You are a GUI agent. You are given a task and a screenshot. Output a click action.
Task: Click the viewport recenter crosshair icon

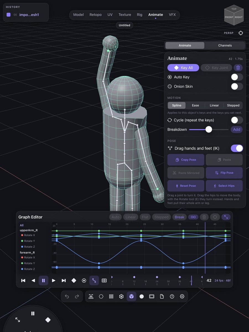[241, 33]
